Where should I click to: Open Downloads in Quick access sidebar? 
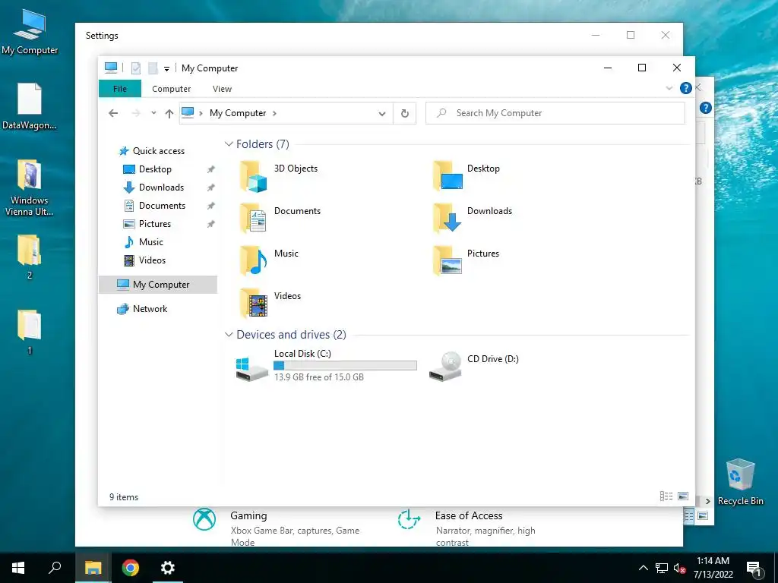click(x=161, y=188)
